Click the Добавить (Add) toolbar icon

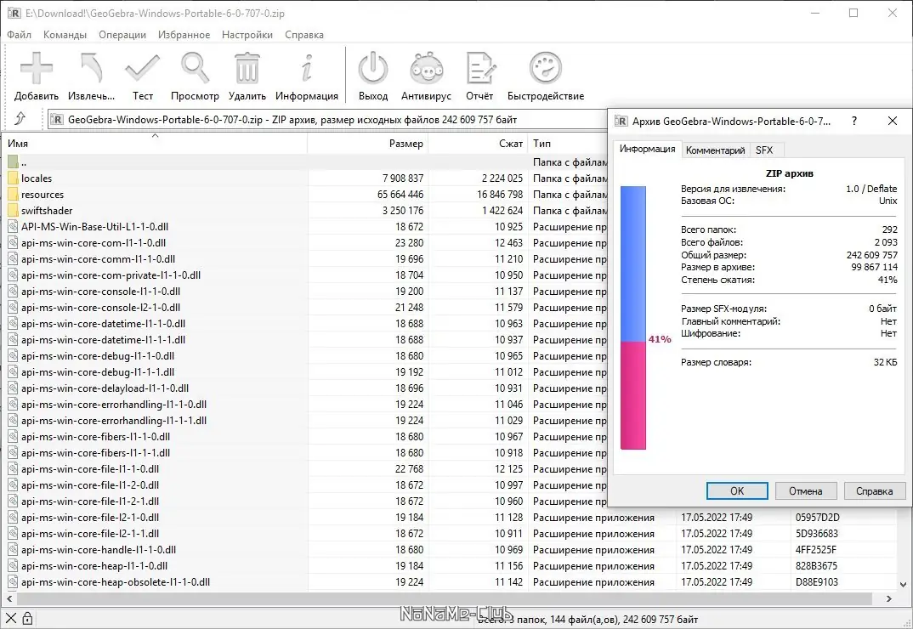tap(36, 68)
